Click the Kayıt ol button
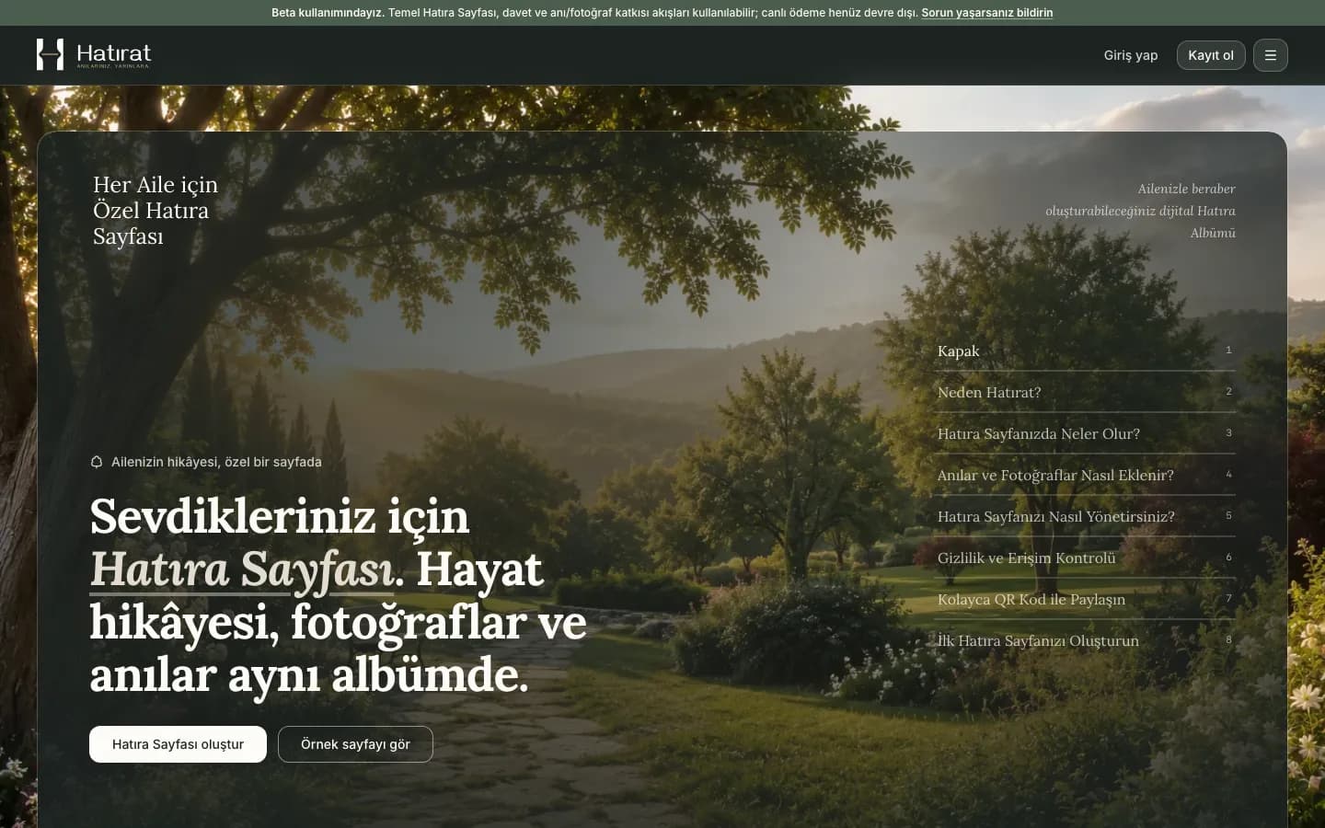Screen dimensions: 1325x828 1211,55
